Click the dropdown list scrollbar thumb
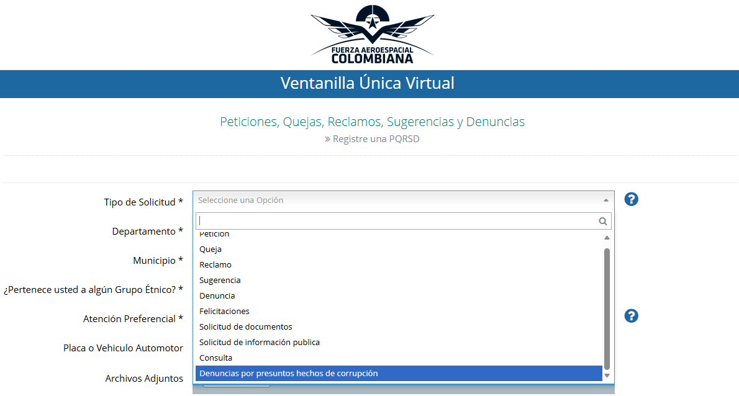 (607, 307)
